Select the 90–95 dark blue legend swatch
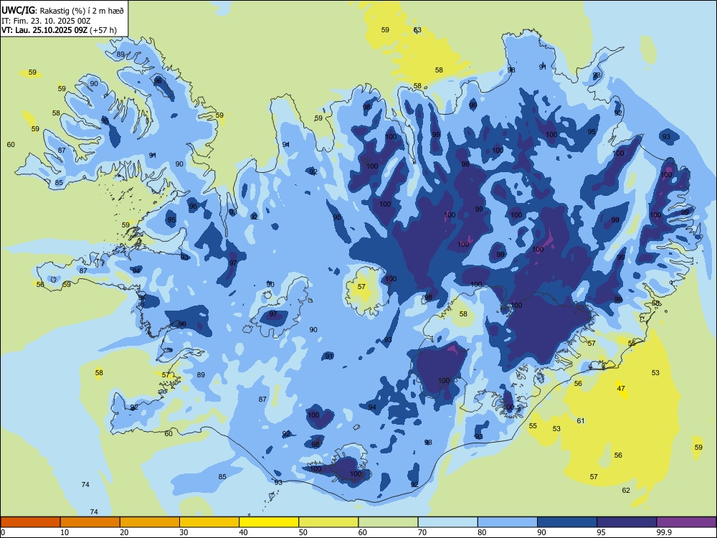The height and width of the screenshot is (538, 717). 567,522
